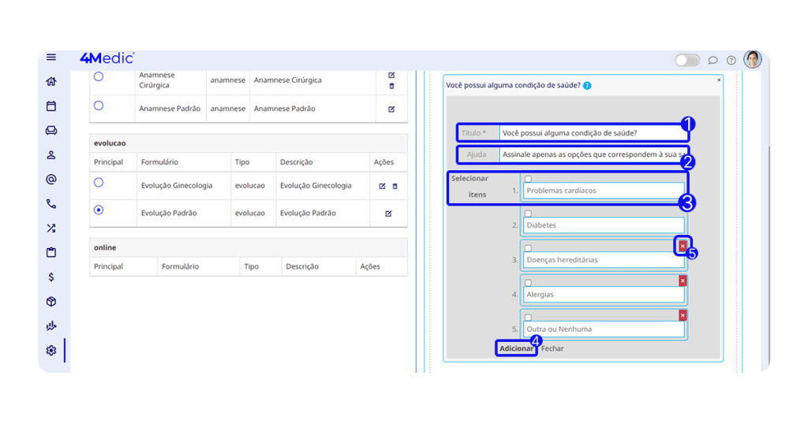Click the blue help icon beside question title
The image size is (808, 424).
tap(587, 86)
